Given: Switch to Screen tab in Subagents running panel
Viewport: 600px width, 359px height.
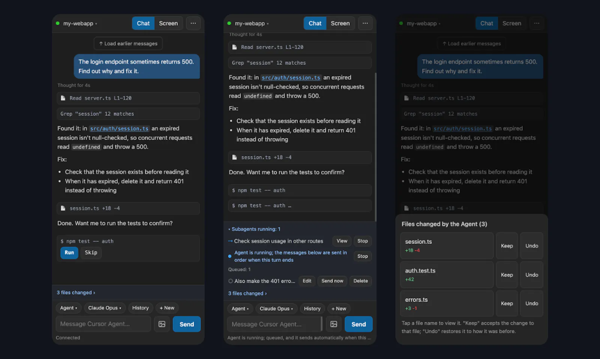Looking at the screenshot, I should (x=340, y=23).
